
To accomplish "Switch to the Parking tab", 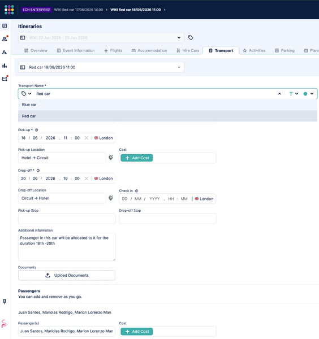I will pos(285,50).
